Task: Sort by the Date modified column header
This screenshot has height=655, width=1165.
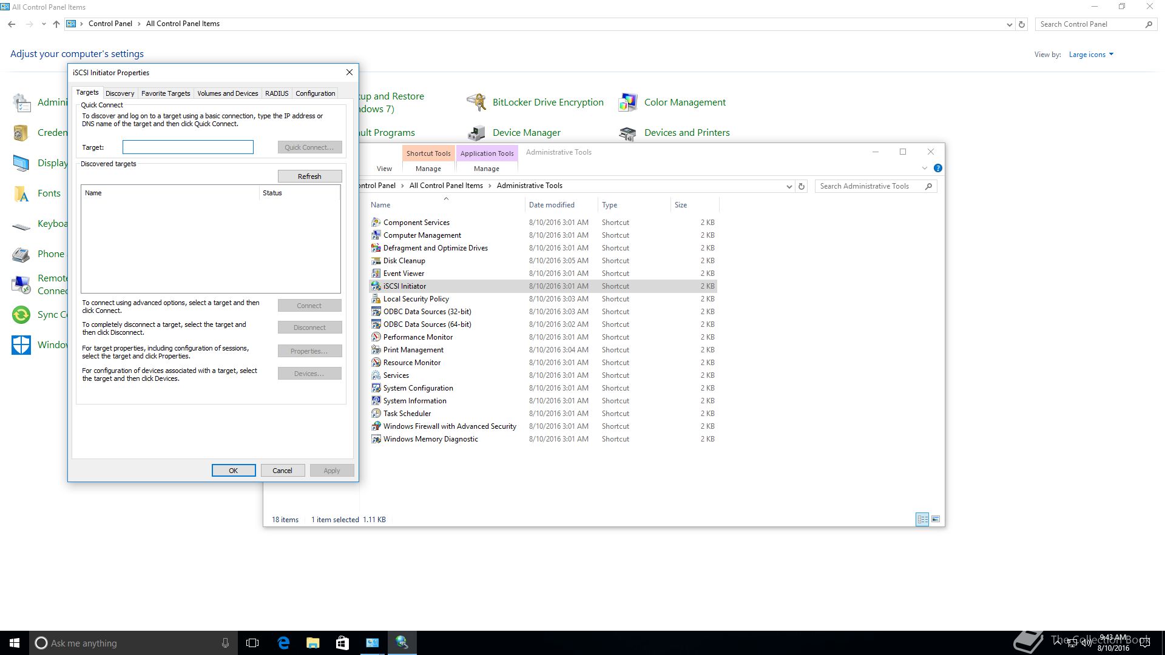Action: click(x=552, y=205)
